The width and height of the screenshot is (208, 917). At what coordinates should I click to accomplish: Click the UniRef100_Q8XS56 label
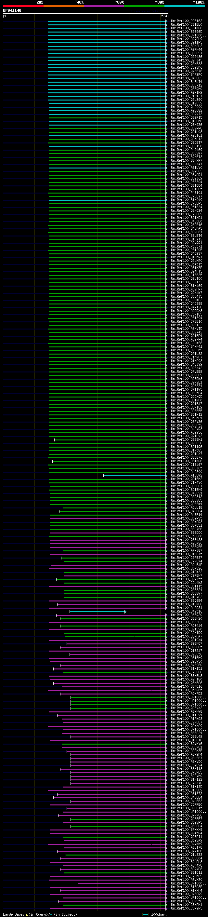[x=186, y=901]
